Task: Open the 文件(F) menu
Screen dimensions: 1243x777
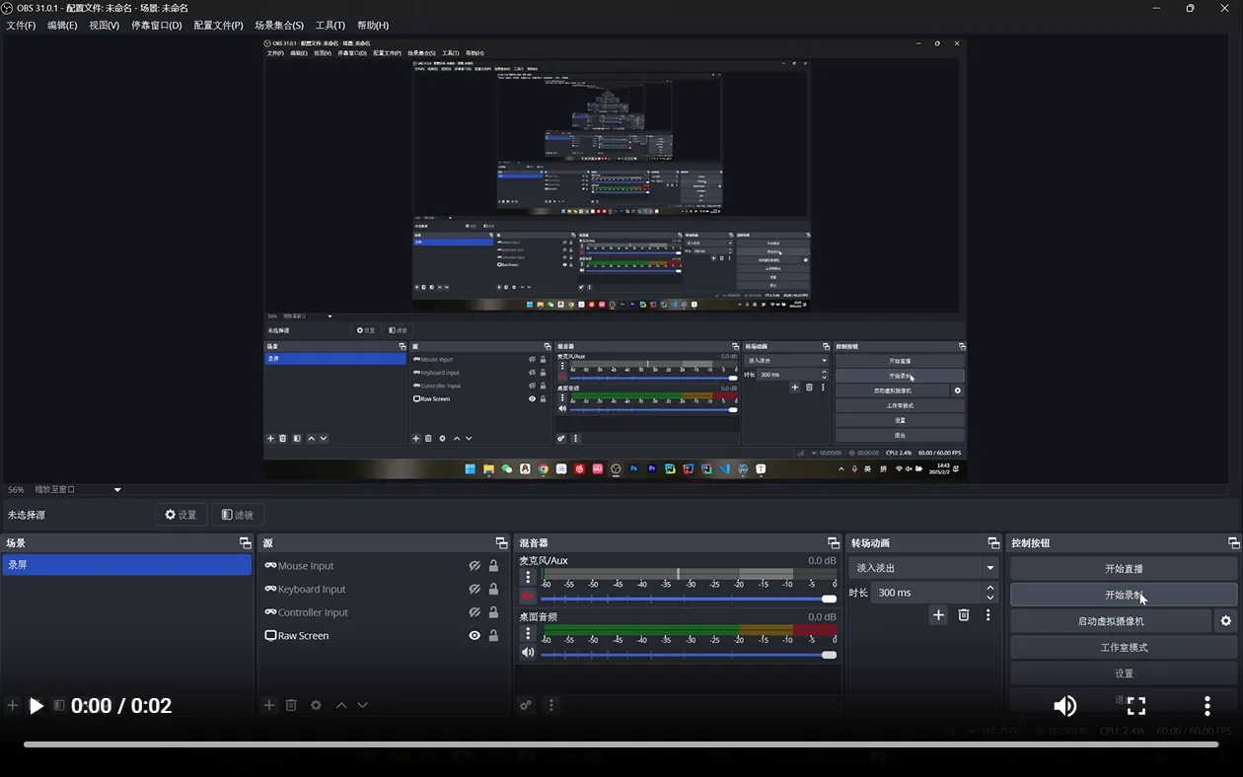Action: (21, 26)
